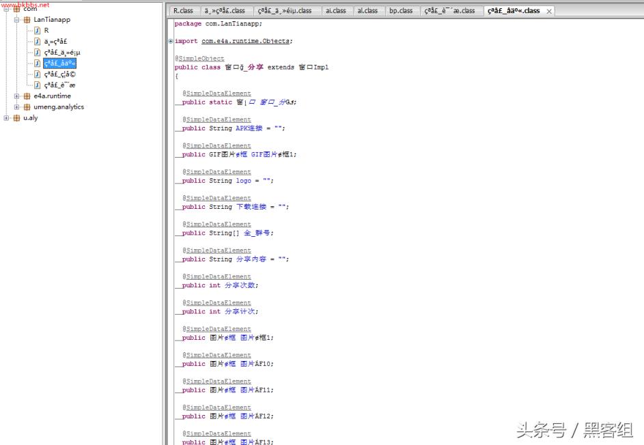Click the class icon beside çªå£_ä¸»é¡µ entry

click(x=38, y=52)
